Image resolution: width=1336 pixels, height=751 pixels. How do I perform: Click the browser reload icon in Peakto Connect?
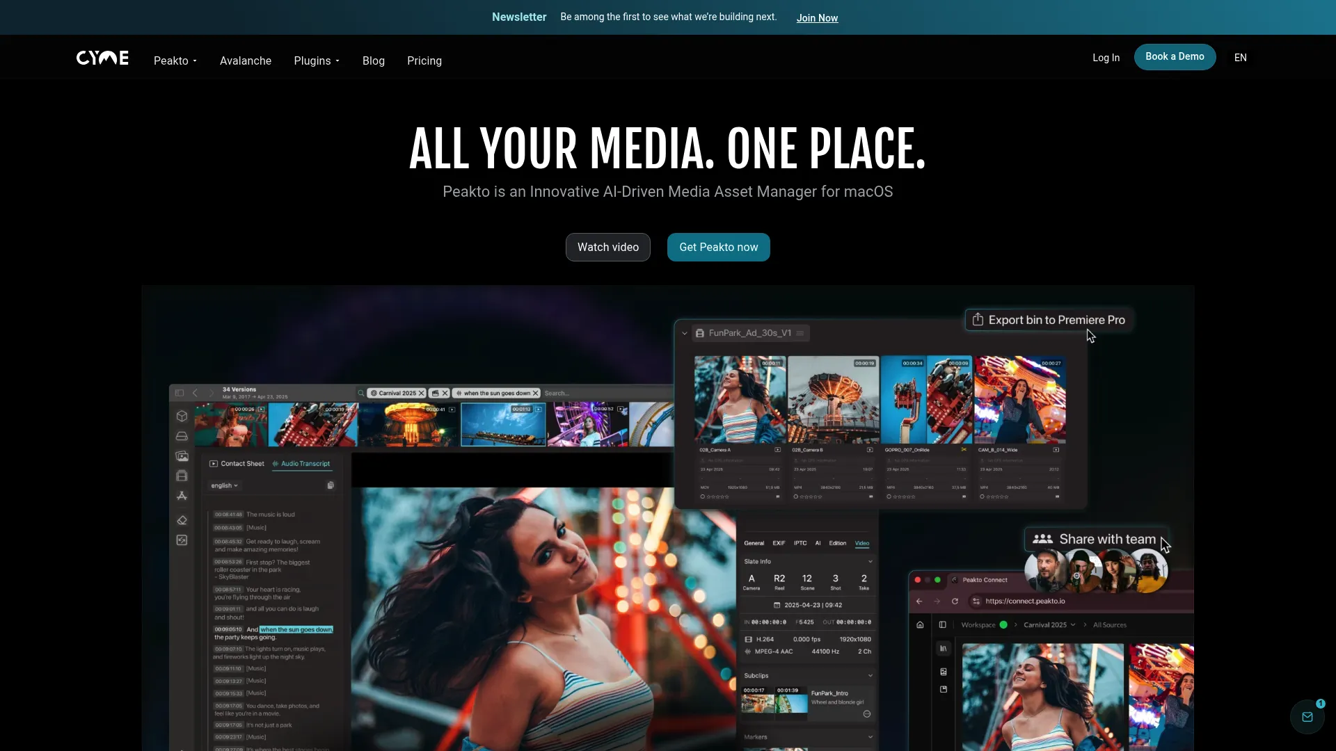(955, 601)
